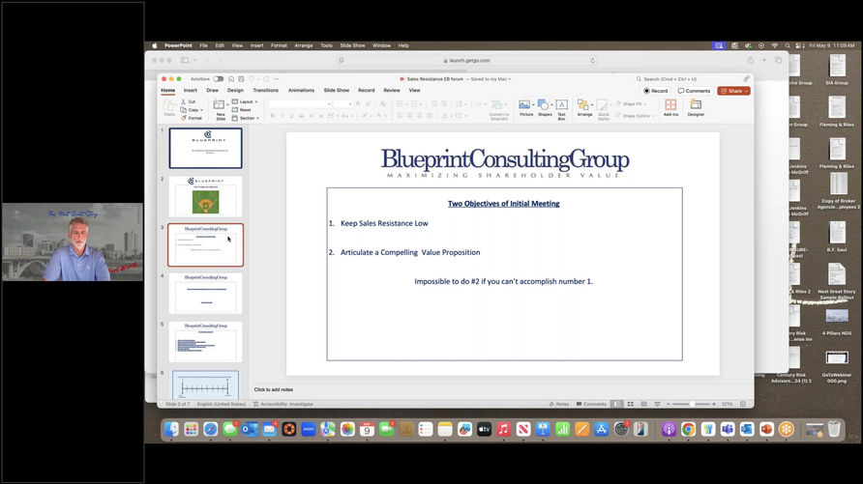
Task: Select slide 4 thumbnail
Action: coord(205,294)
